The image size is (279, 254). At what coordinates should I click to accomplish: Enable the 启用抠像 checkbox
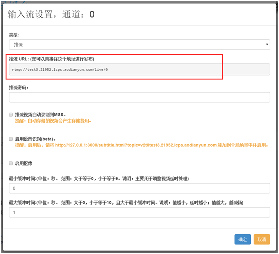[x=11, y=163]
